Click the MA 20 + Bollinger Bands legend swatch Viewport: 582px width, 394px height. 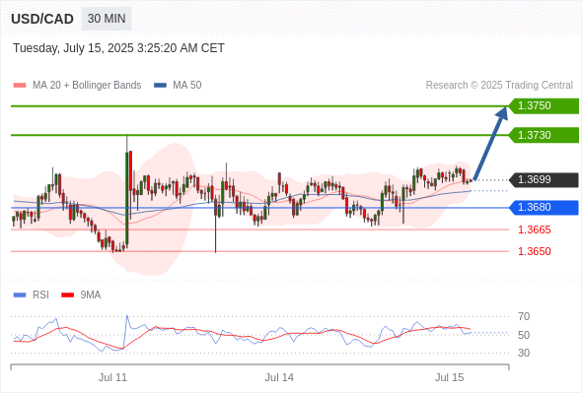click(20, 86)
